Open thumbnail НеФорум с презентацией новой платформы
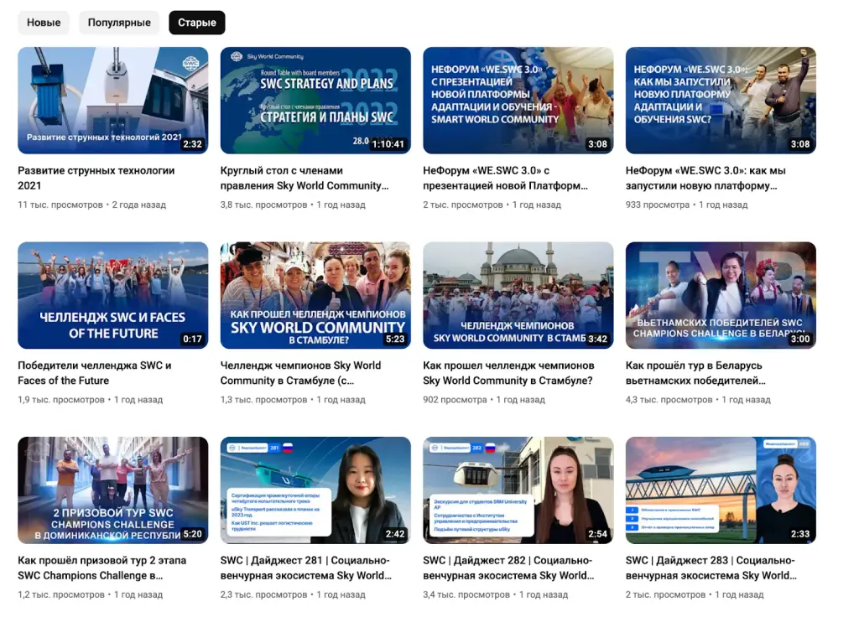 [x=518, y=101]
